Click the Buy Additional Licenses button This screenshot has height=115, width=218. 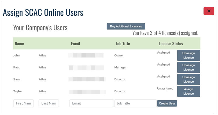[x=126, y=26]
